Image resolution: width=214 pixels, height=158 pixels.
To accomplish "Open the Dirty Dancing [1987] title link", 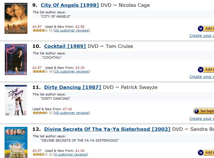I will (72, 87).
